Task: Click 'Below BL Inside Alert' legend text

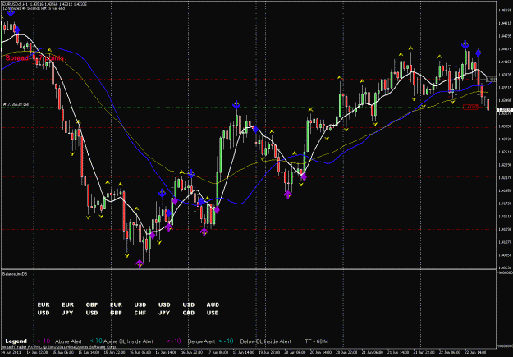Action: point(265,341)
